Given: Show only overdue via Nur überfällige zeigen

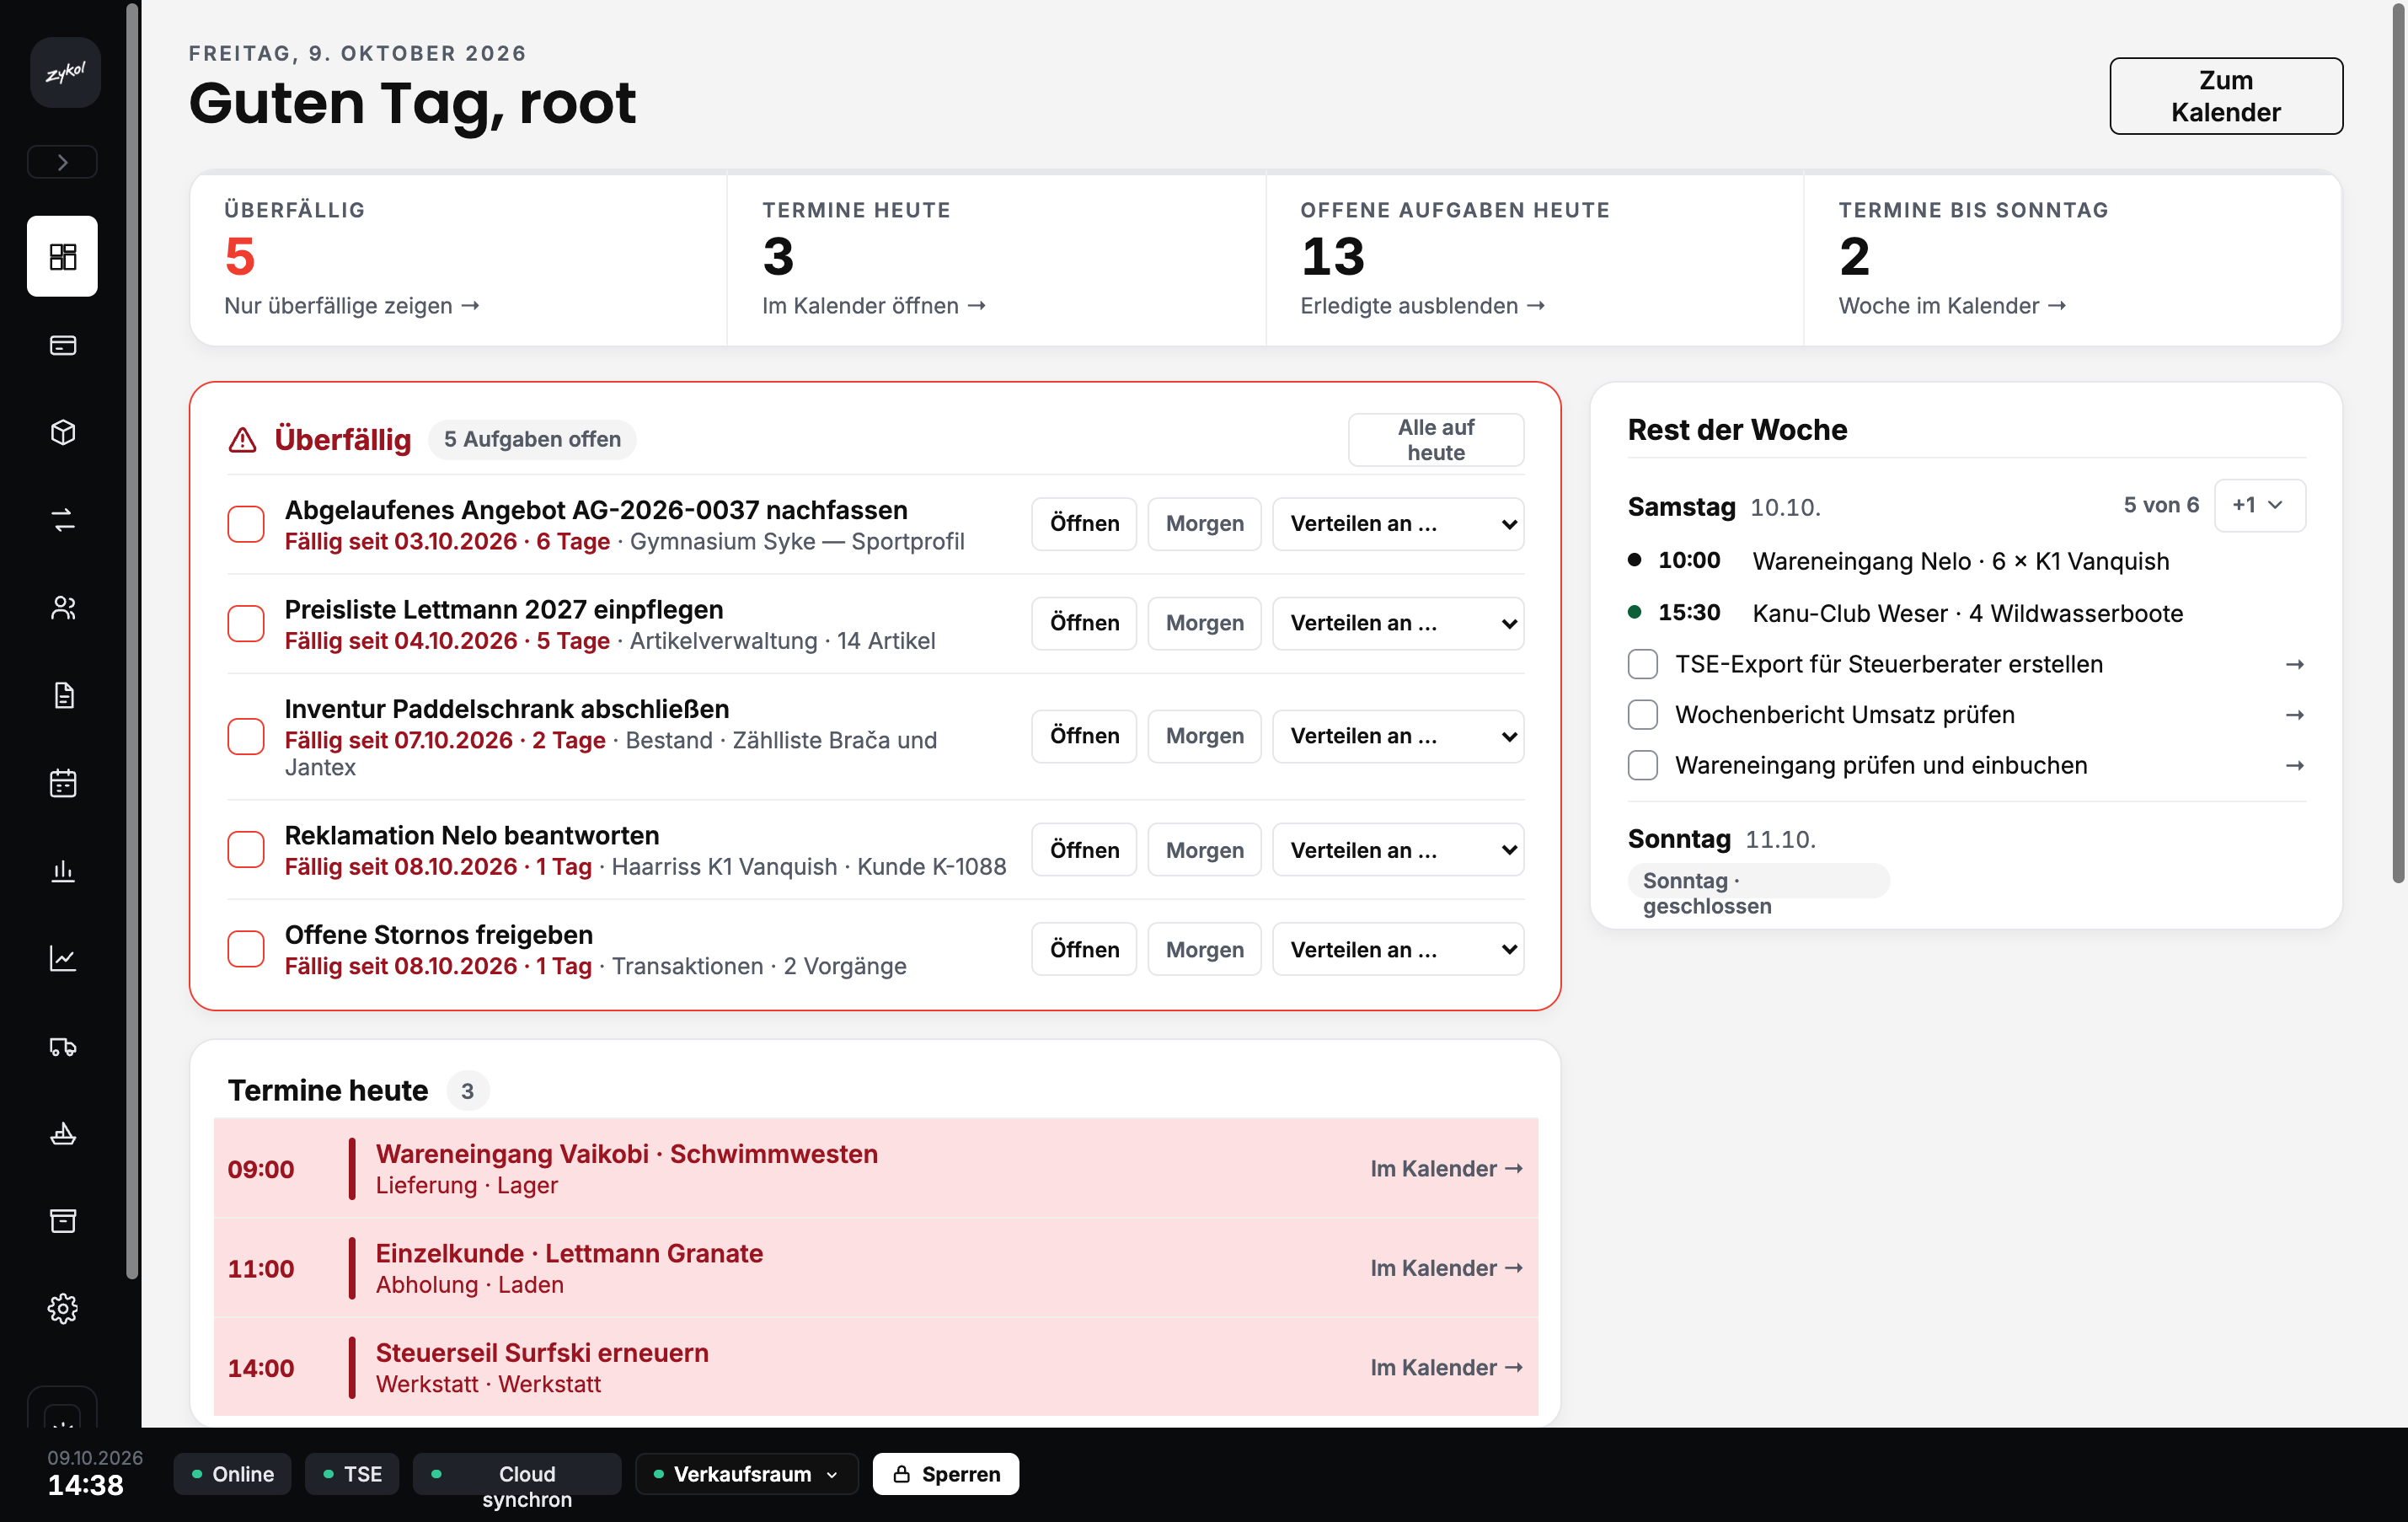Looking at the screenshot, I should 352,306.
